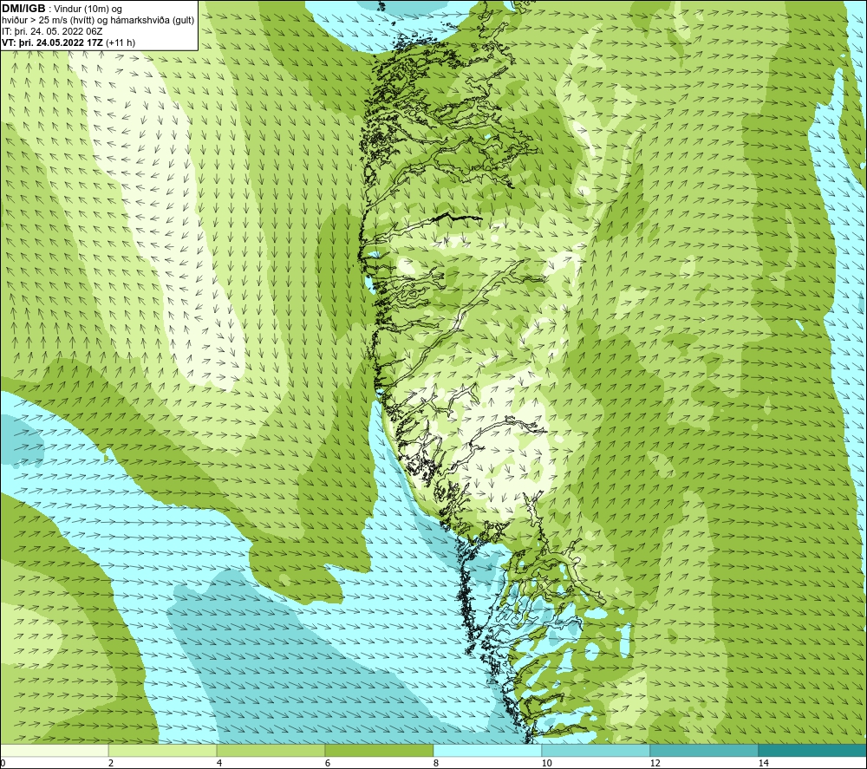
Task: Click the colorbar label 2
Action: (x=111, y=763)
